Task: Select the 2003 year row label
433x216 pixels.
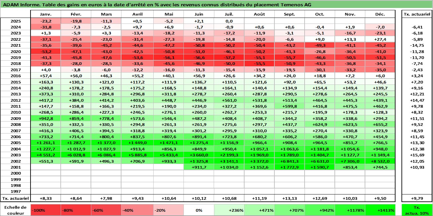Action: pyautogui.click(x=15, y=155)
